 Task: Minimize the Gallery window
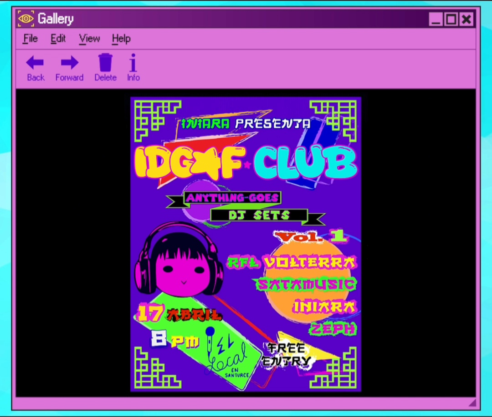coord(436,20)
